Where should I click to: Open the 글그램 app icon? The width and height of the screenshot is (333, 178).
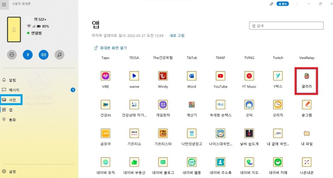tap(306, 104)
